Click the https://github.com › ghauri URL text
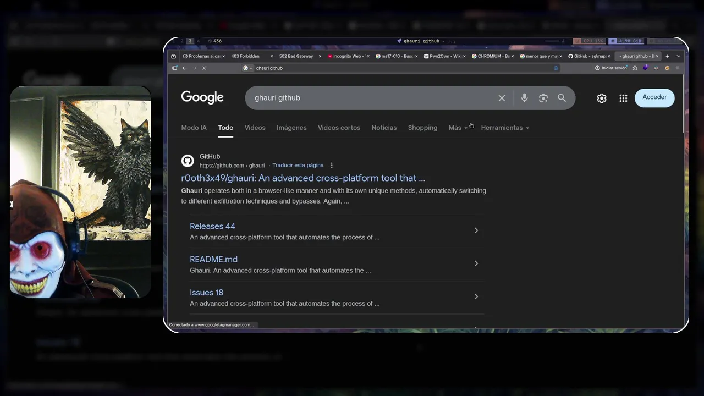The image size is (704, 396). (232, 166)
